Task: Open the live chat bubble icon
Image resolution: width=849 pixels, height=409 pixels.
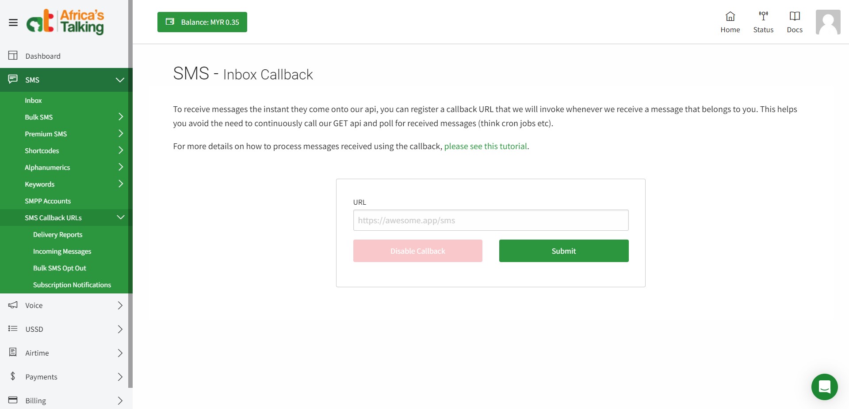Action: click(x=824, y=387)
